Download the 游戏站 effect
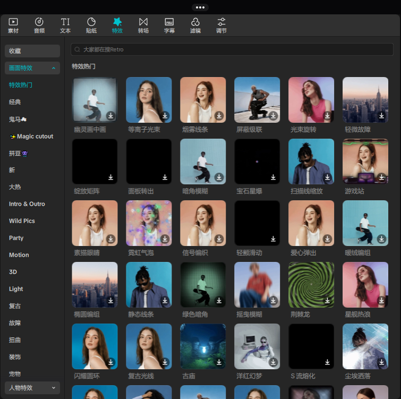 [x=381, y=177]
